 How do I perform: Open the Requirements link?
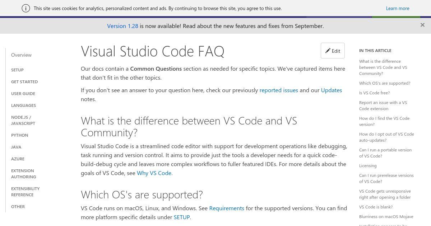[227, 208]
